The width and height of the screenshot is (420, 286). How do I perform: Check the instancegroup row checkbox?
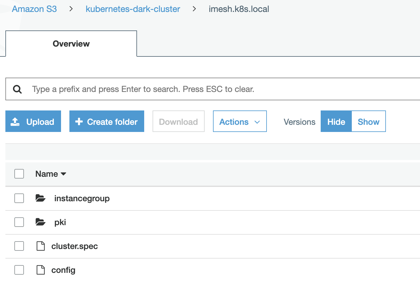click(19, 198)
